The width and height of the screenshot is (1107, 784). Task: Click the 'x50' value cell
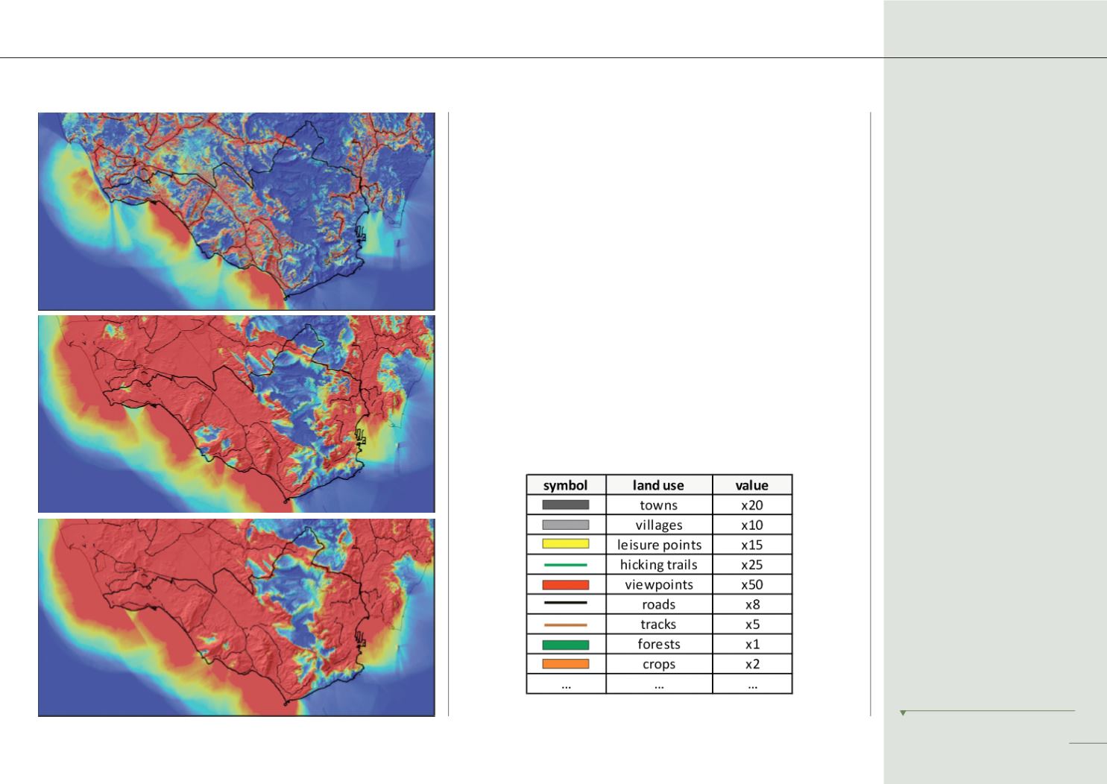[x=752, y=585]
